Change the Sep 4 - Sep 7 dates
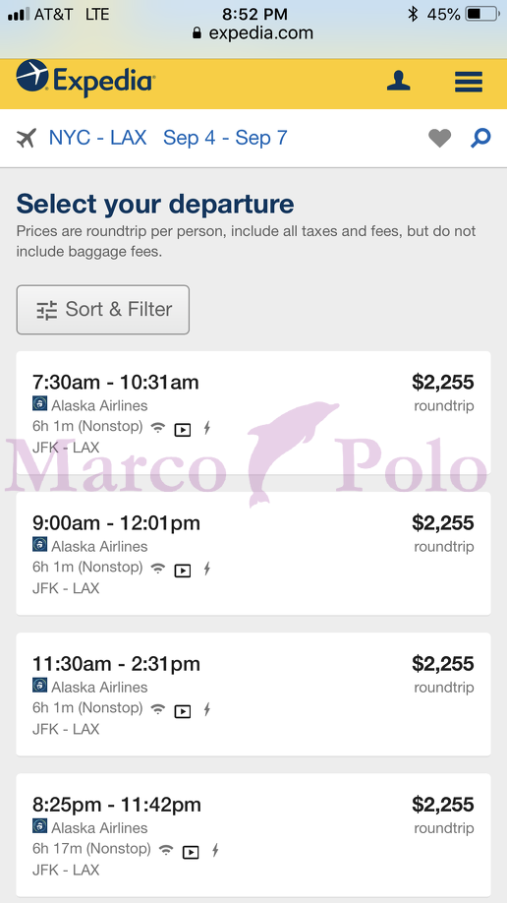Viewport: 507px width, 903px height. [x=225, y=138]
